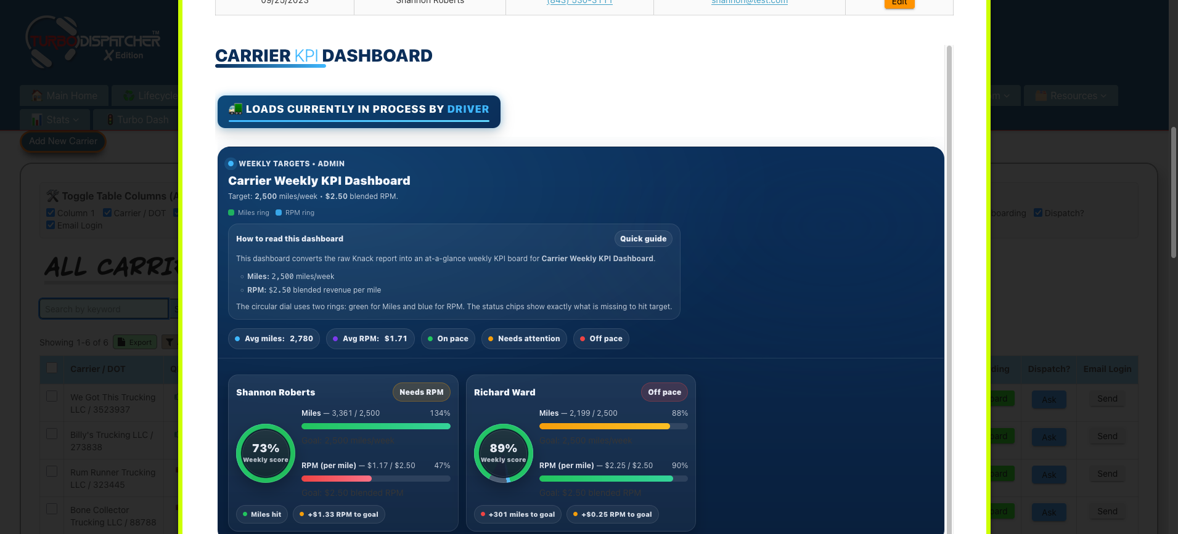Toggle the Dispatch? column checkbox

pos(1038,212)
